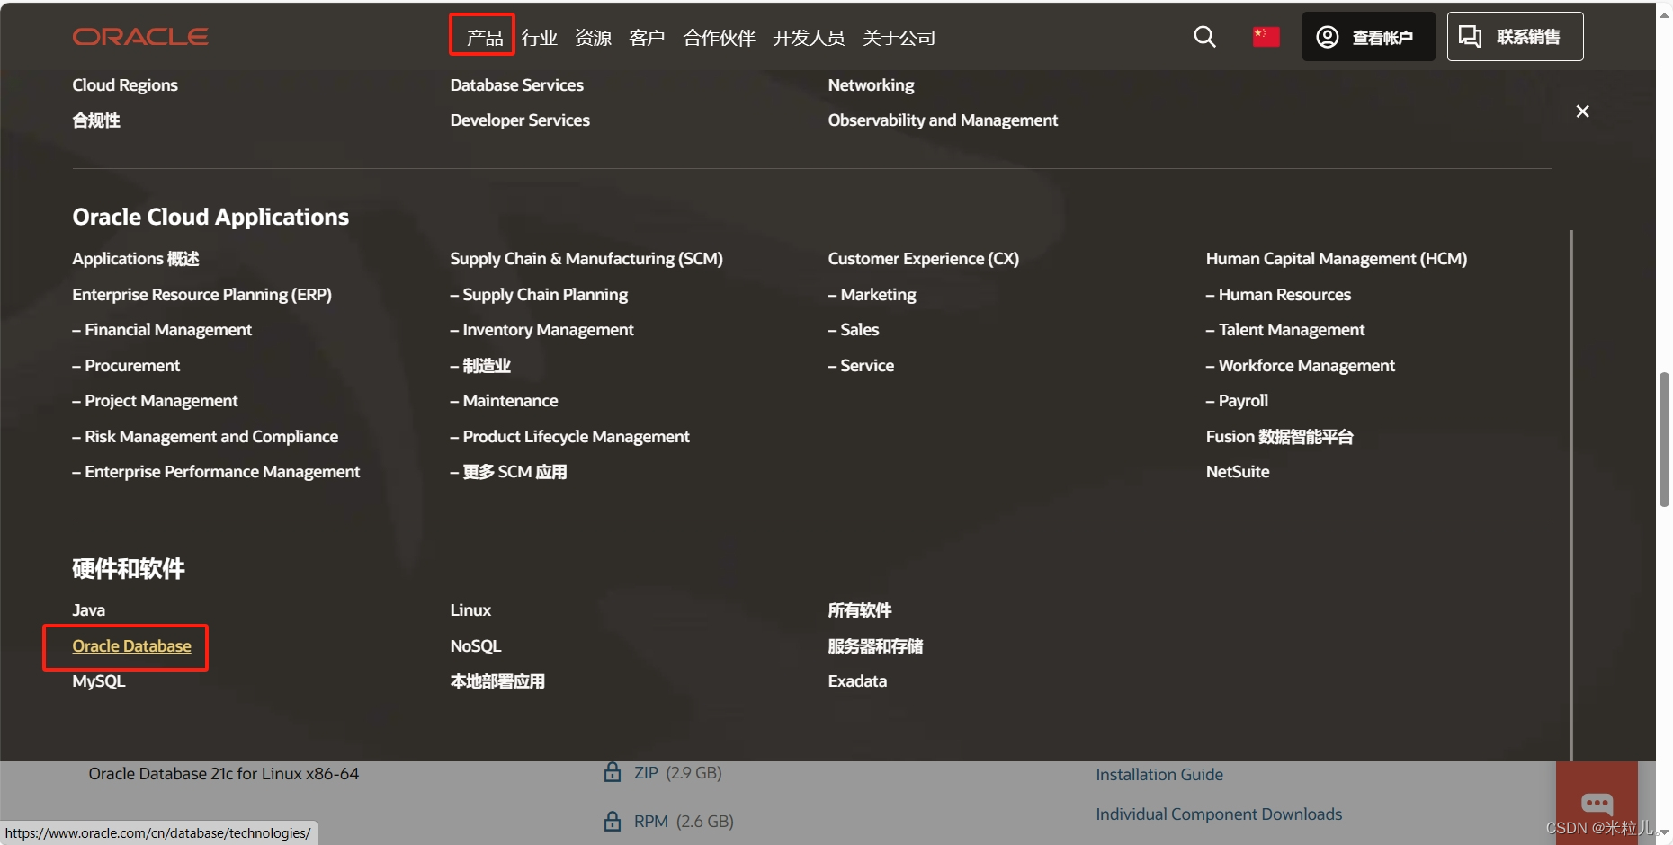The height and width of the screenshot is (845, 1673).
Task: Open Applications 概述 link
Action: tap(136, 259)
